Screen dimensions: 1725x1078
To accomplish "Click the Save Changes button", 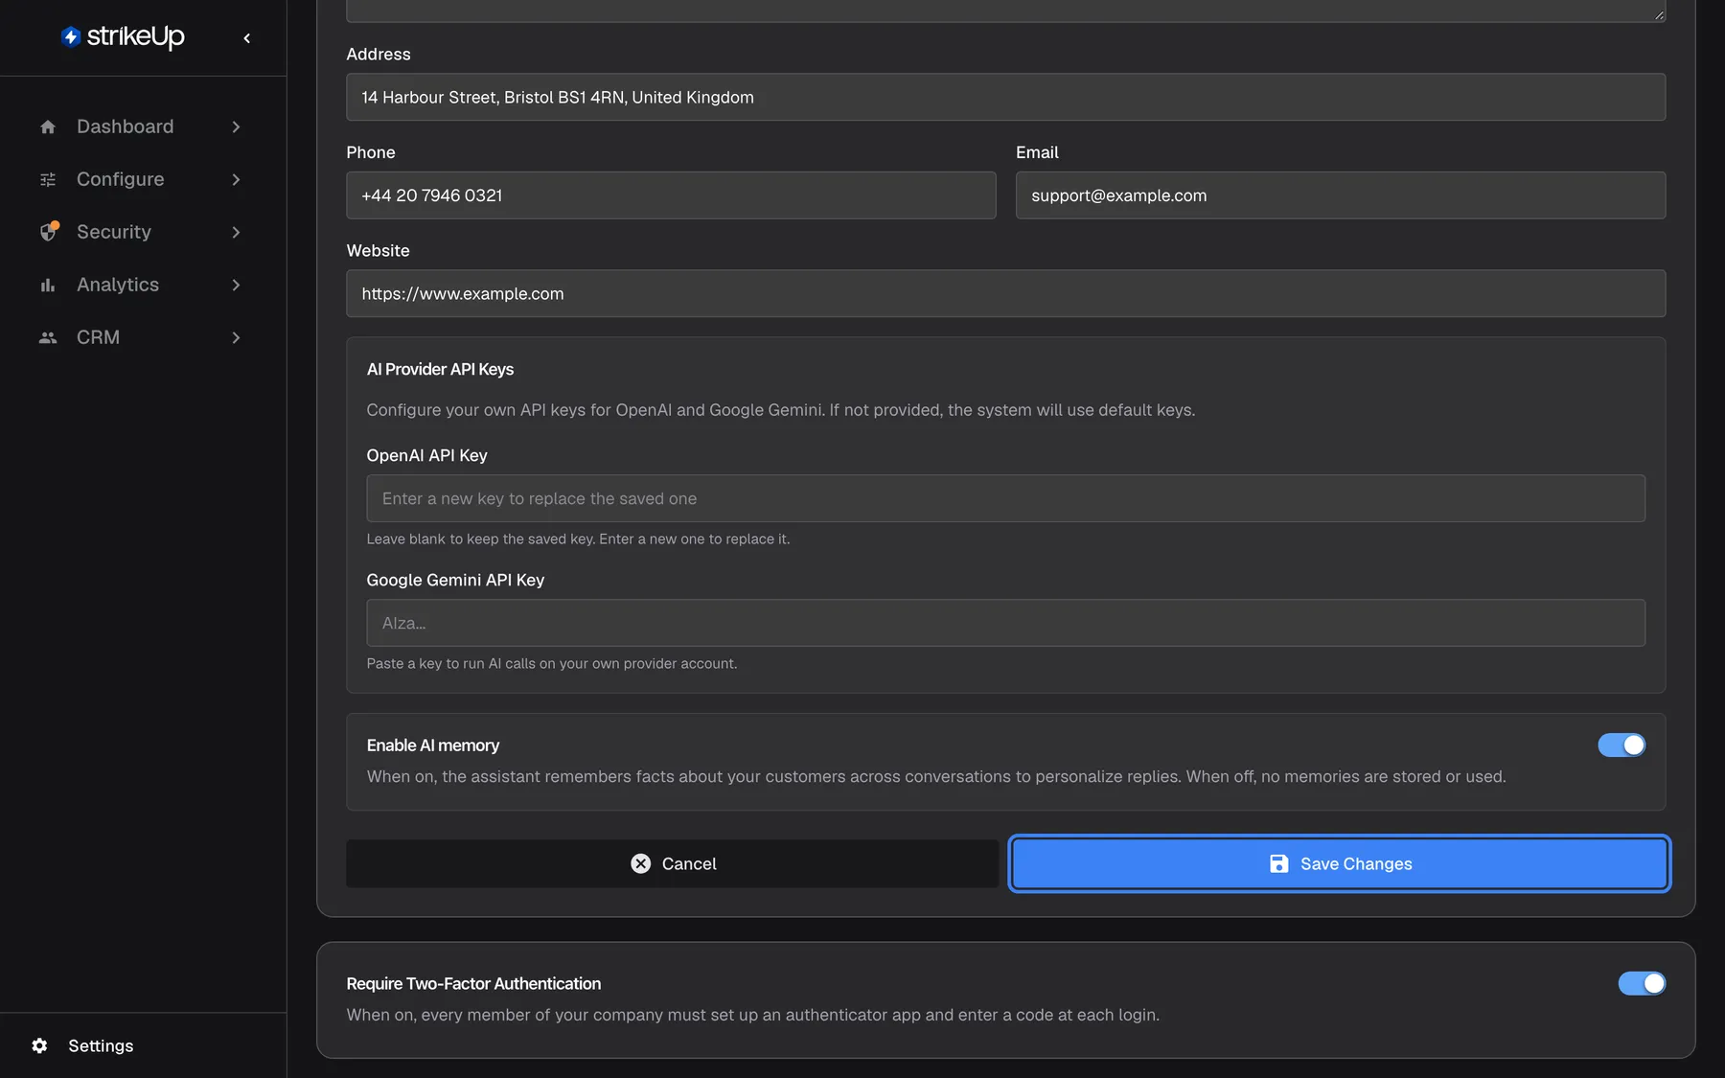I will pos(1340,863).
